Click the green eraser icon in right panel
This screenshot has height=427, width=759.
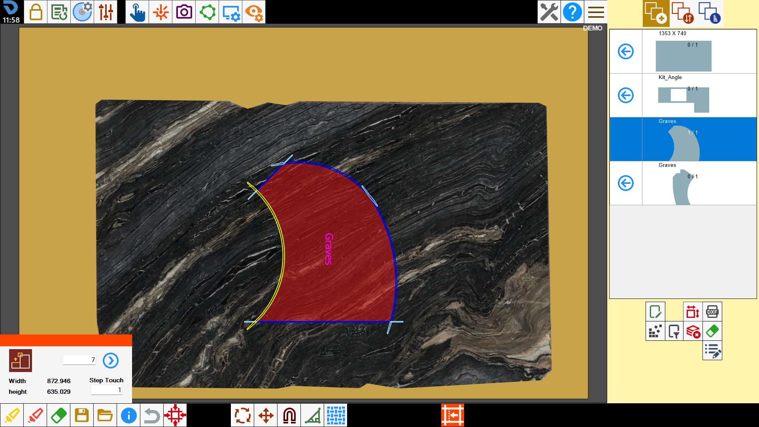[712, 331]
